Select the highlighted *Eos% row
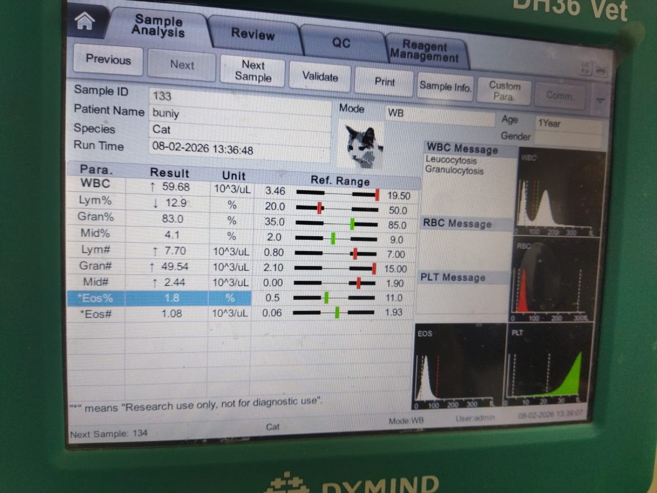Screen dimensions: 657x493 [159, 298]
